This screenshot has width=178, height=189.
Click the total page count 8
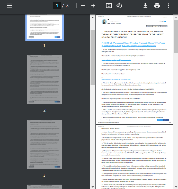point(67,5)
